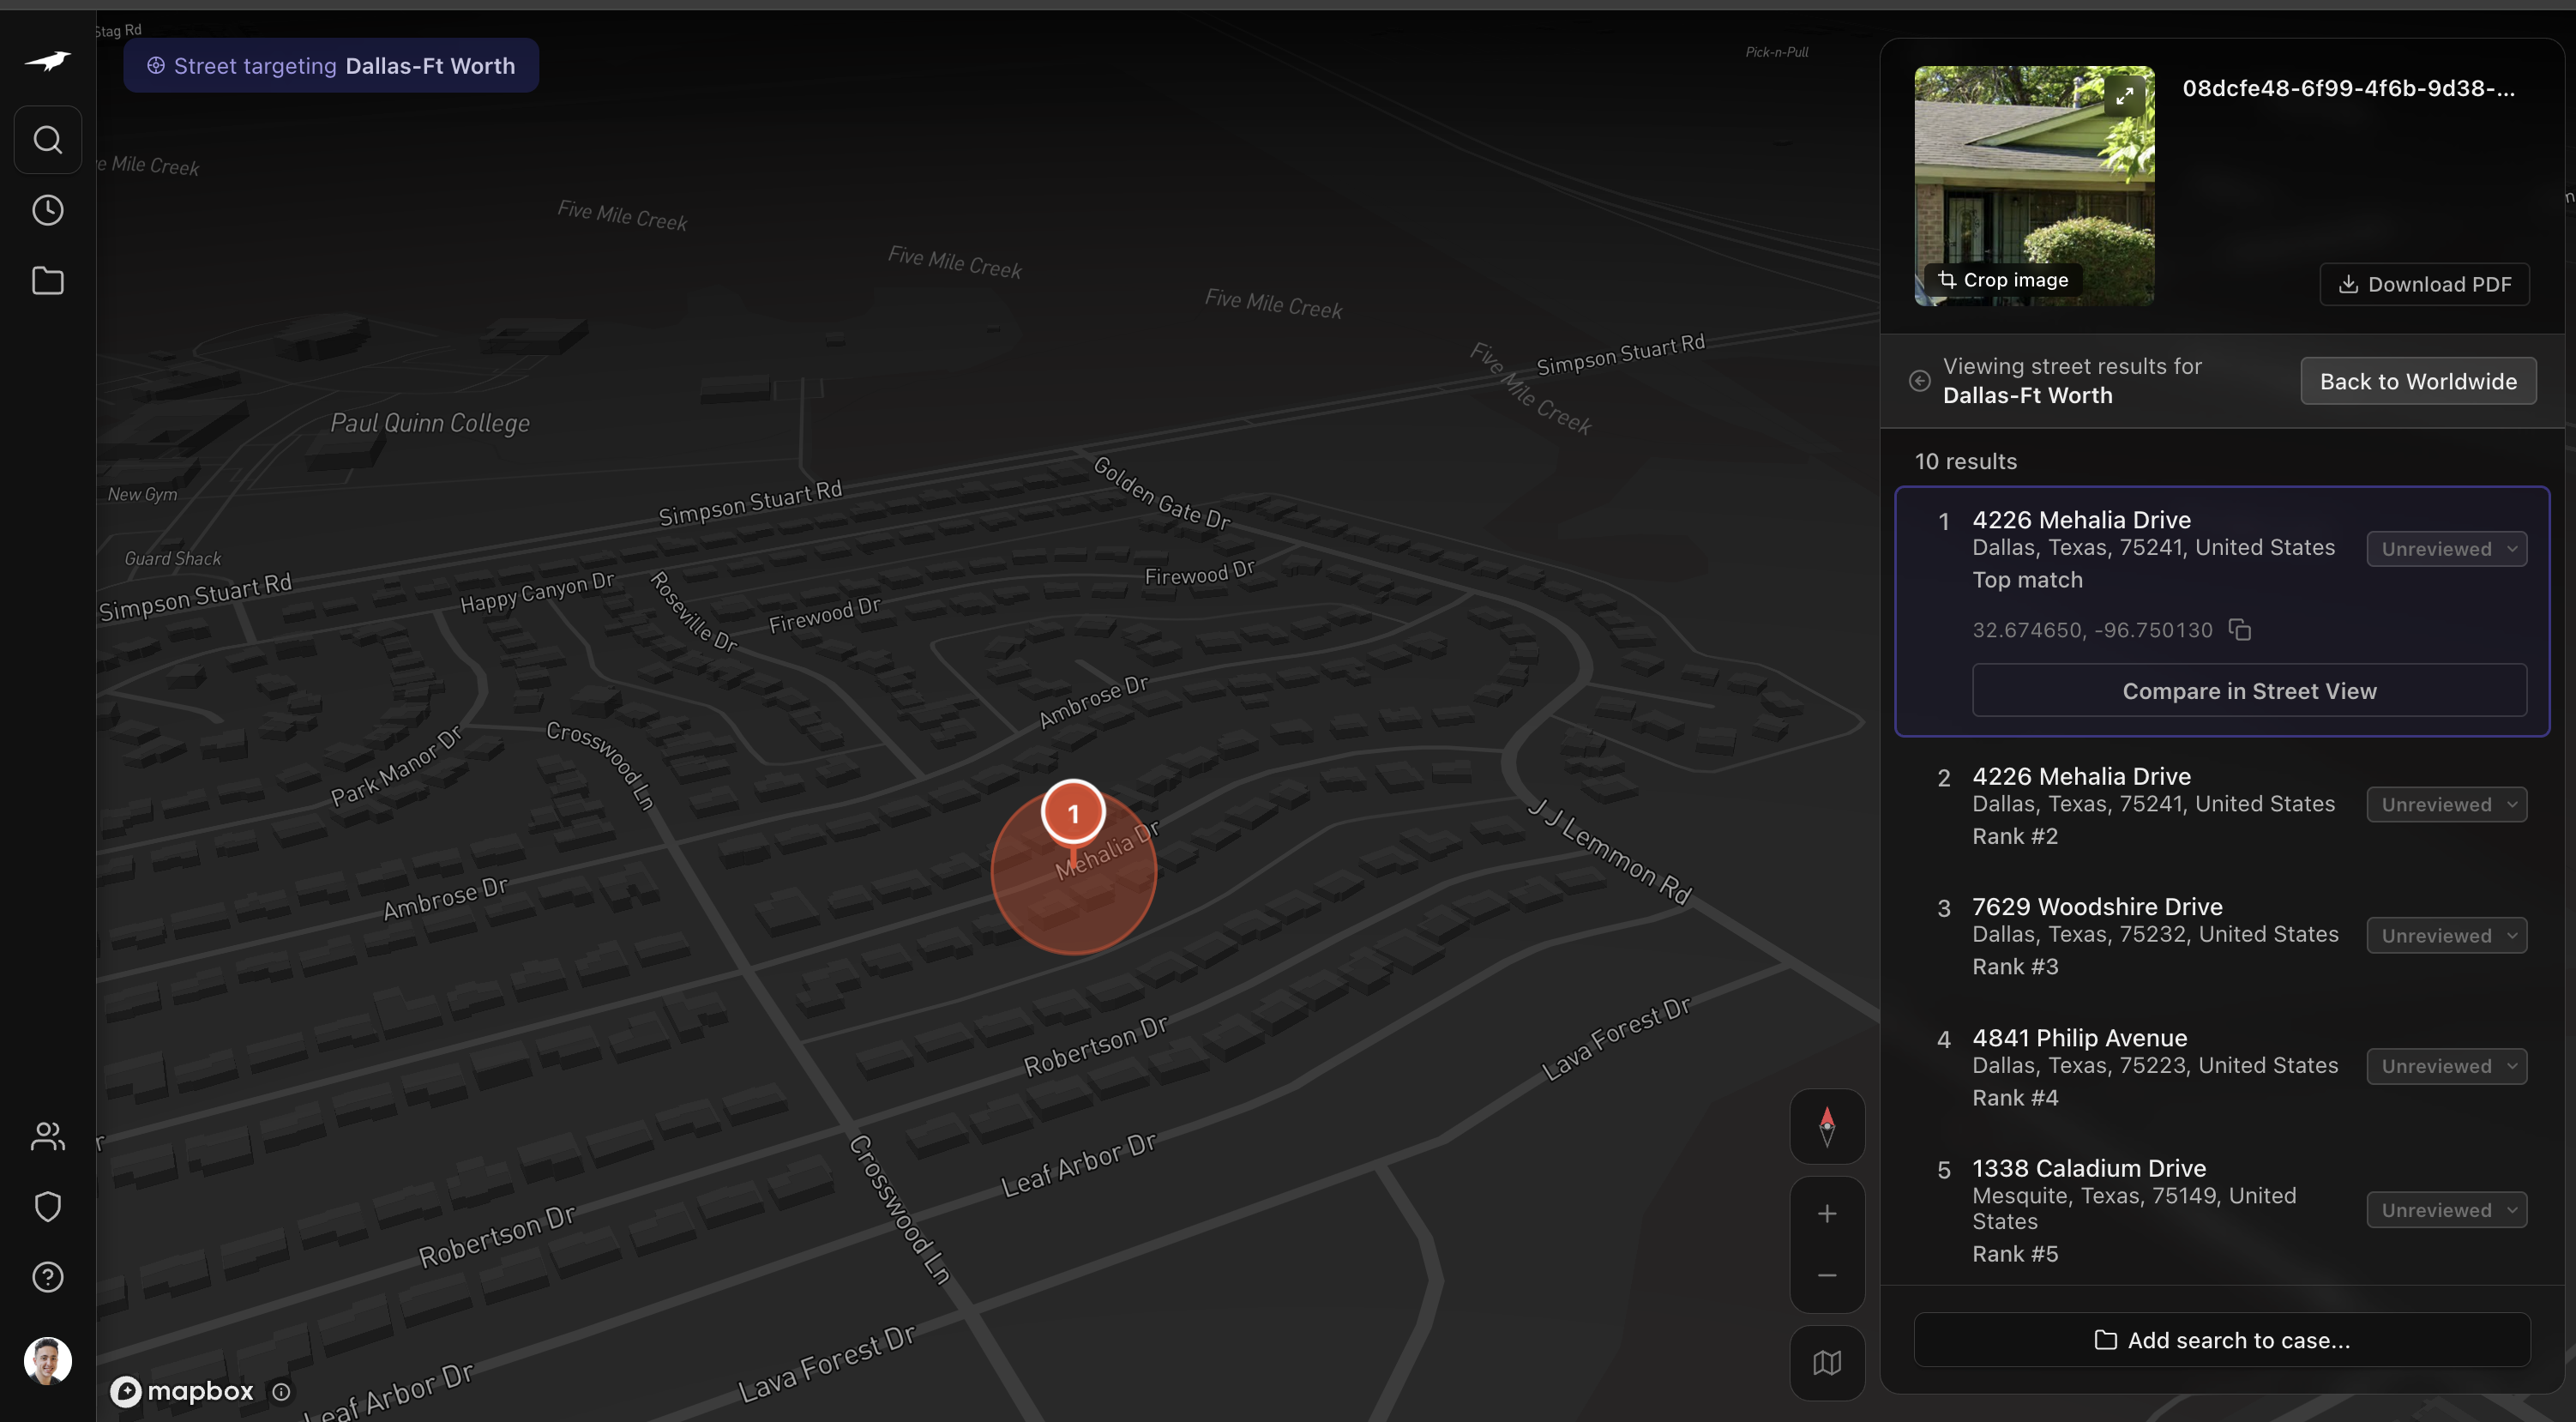Viewport: 2576px width, 1422px height.
Task: Open the team members icon
Action: (48, 1136)
